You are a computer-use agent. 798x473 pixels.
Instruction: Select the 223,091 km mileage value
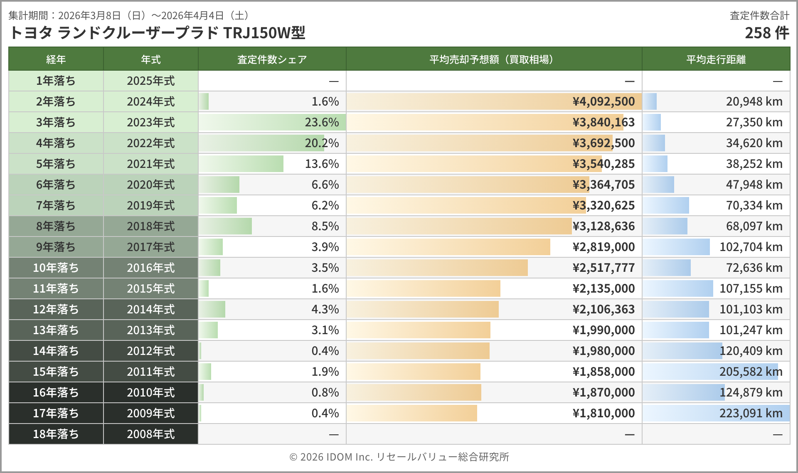tap(751, 413)
